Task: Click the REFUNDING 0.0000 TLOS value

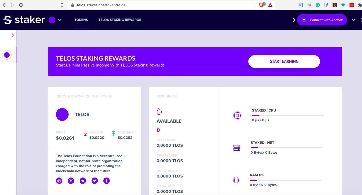Action: pyautogui.click(x=170, y=145)
